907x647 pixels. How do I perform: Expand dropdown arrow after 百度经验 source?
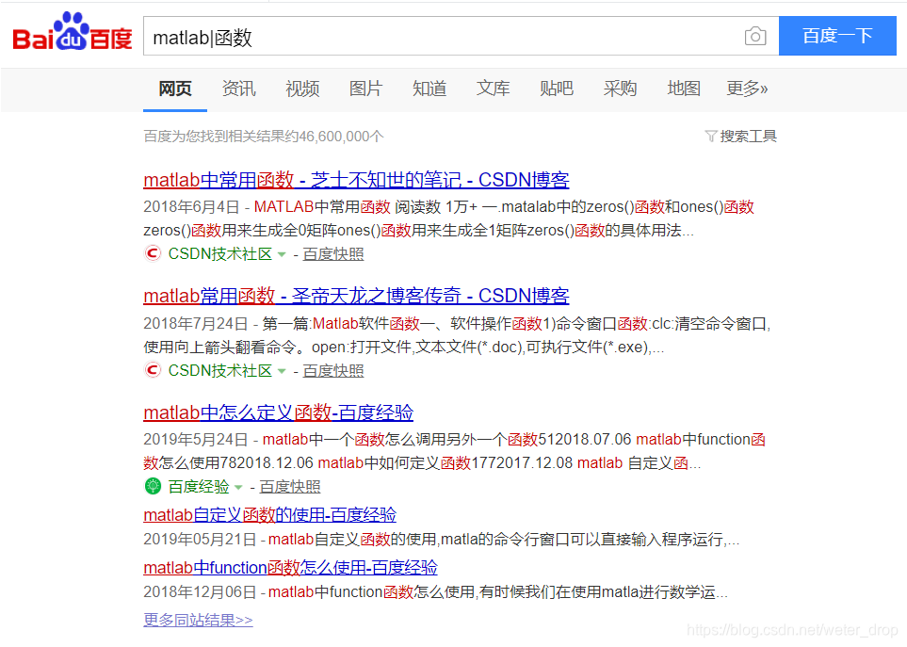click(x=238, y=488)
